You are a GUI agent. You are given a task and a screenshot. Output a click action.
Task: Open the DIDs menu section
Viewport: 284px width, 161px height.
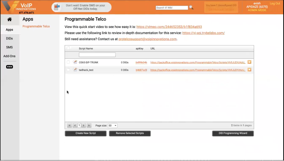click(x=9, y=38)
